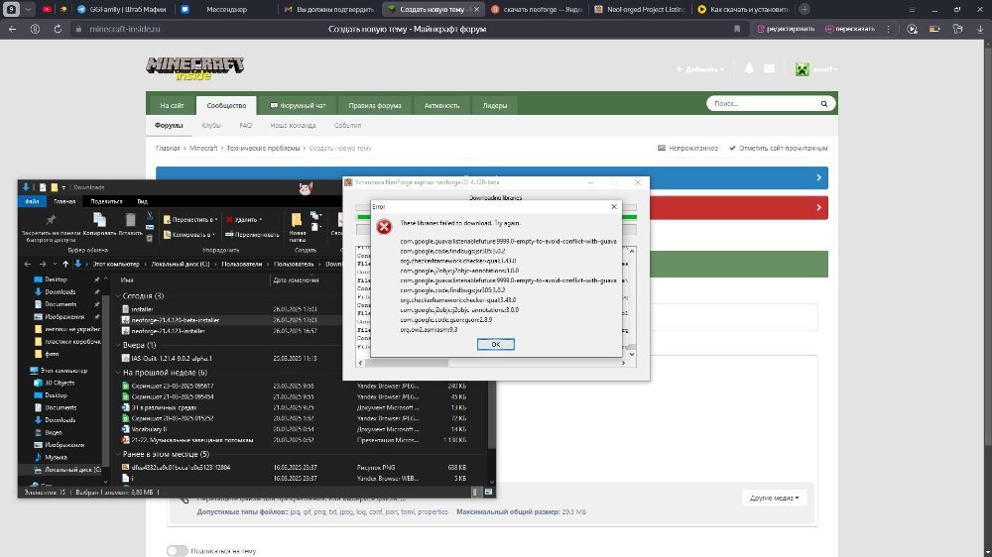
Task: Click the search magnifier icon
Action: click(823, 103)
